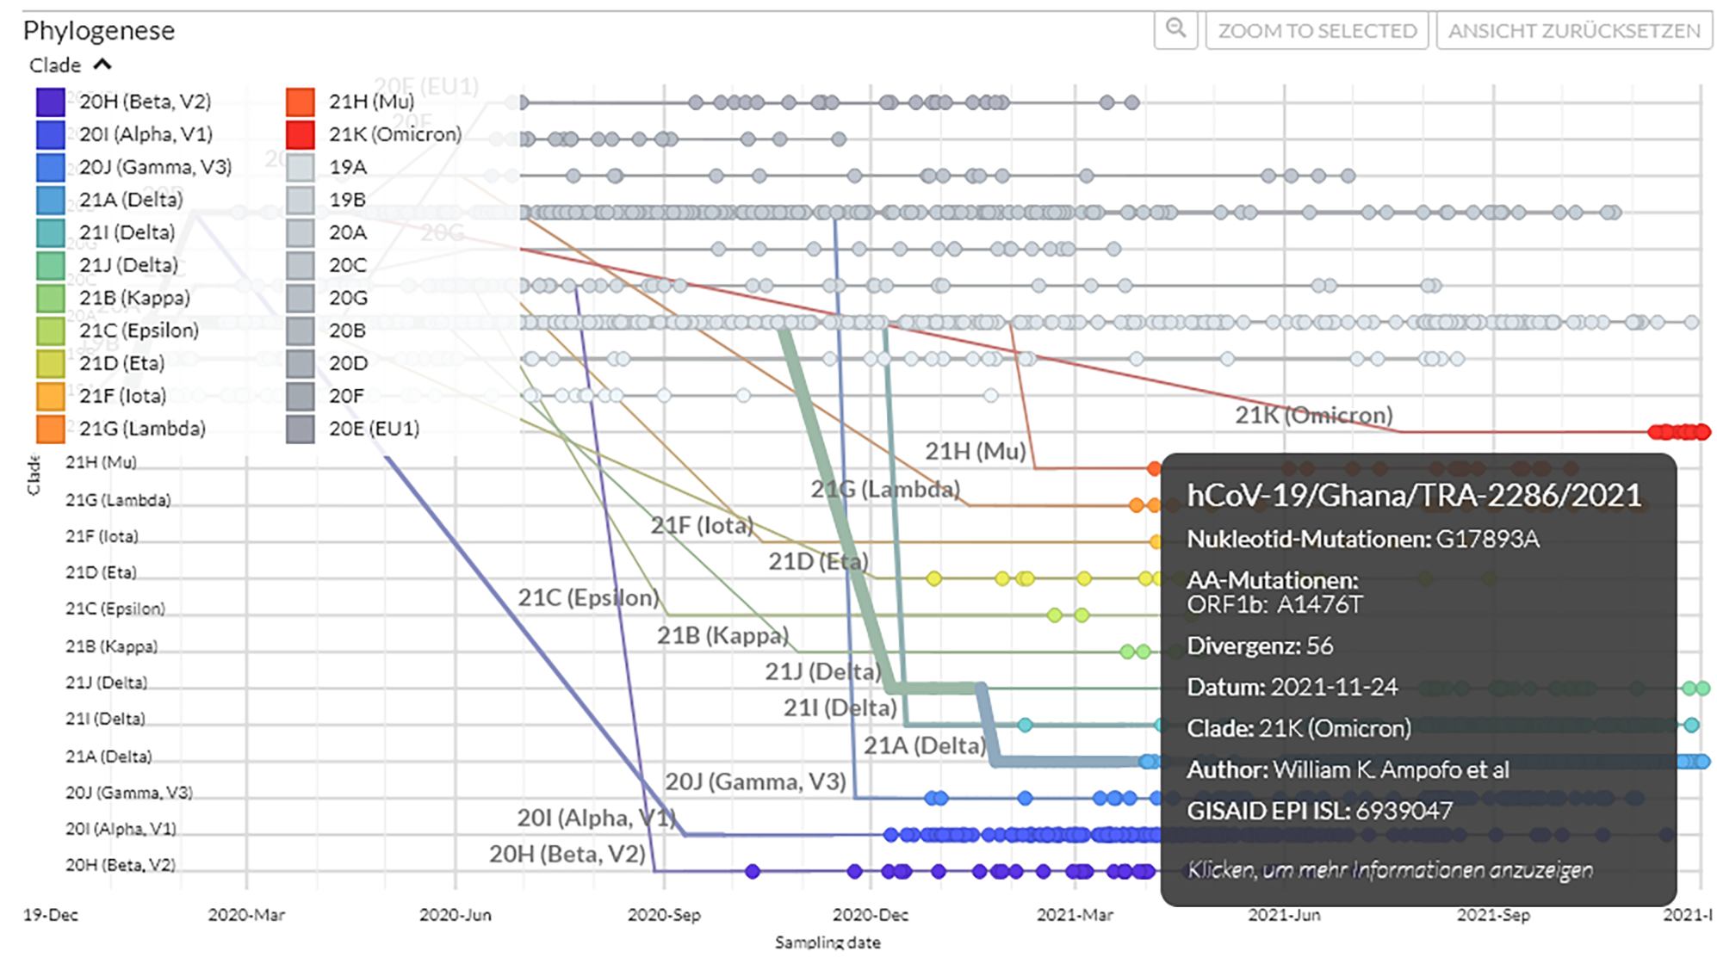Click the red Omicron tip node cluster
The width and height of the screenshot is (1717, 976).
coord(1679,432)
